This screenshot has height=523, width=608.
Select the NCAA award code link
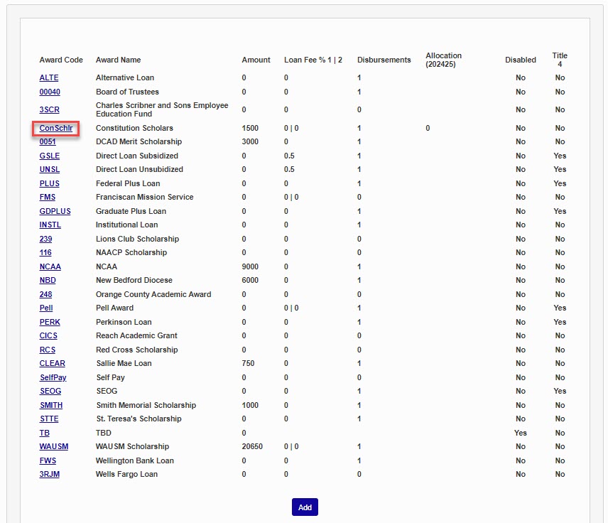tap(50, 266)
